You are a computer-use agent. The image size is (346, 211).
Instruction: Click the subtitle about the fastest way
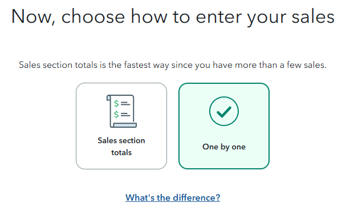[173, 65]
